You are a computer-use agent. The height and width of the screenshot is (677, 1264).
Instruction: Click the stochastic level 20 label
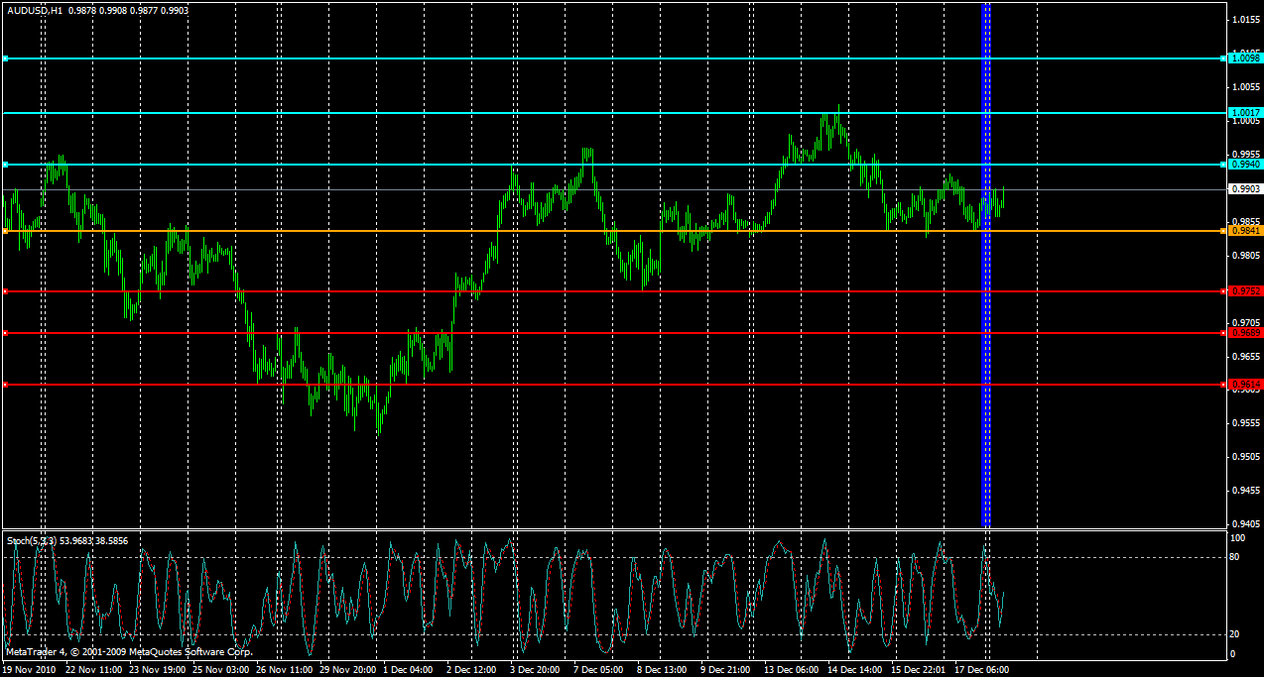pyautogui.click(x=1236, y=634)
